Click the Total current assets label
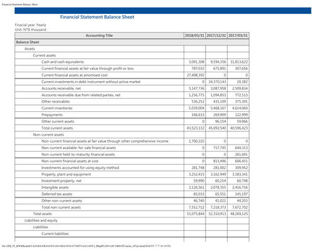Image resolution: width=322 pixels, height=249 pixels. pyautogui.click(x=57, y=128)
